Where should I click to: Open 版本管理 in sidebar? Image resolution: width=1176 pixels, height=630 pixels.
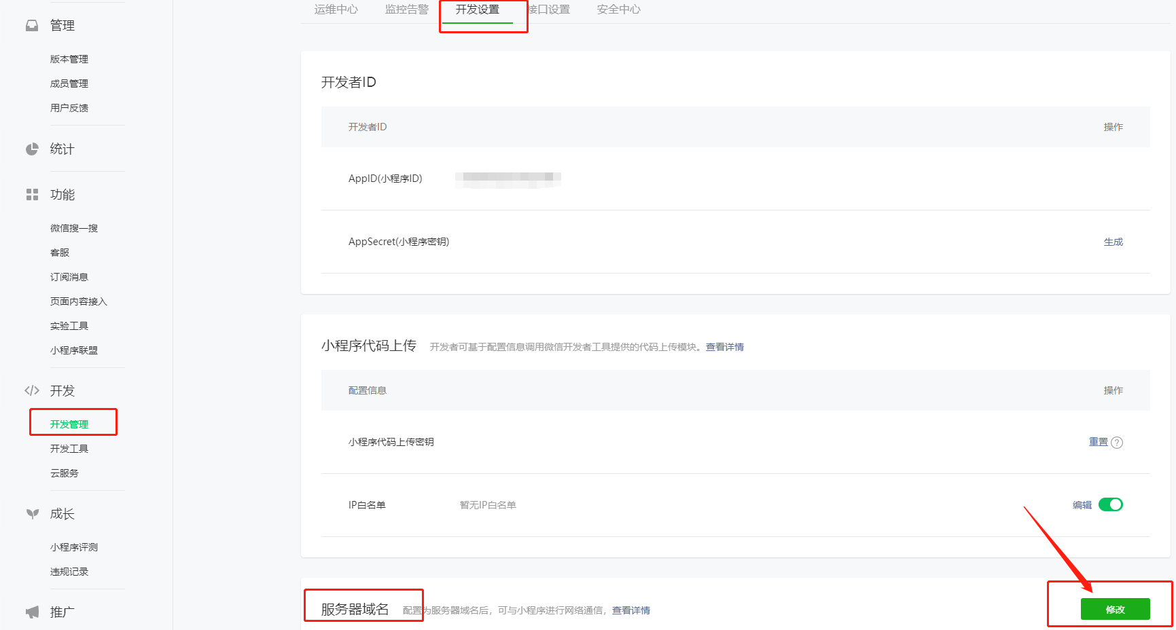[x=69, y=59]
